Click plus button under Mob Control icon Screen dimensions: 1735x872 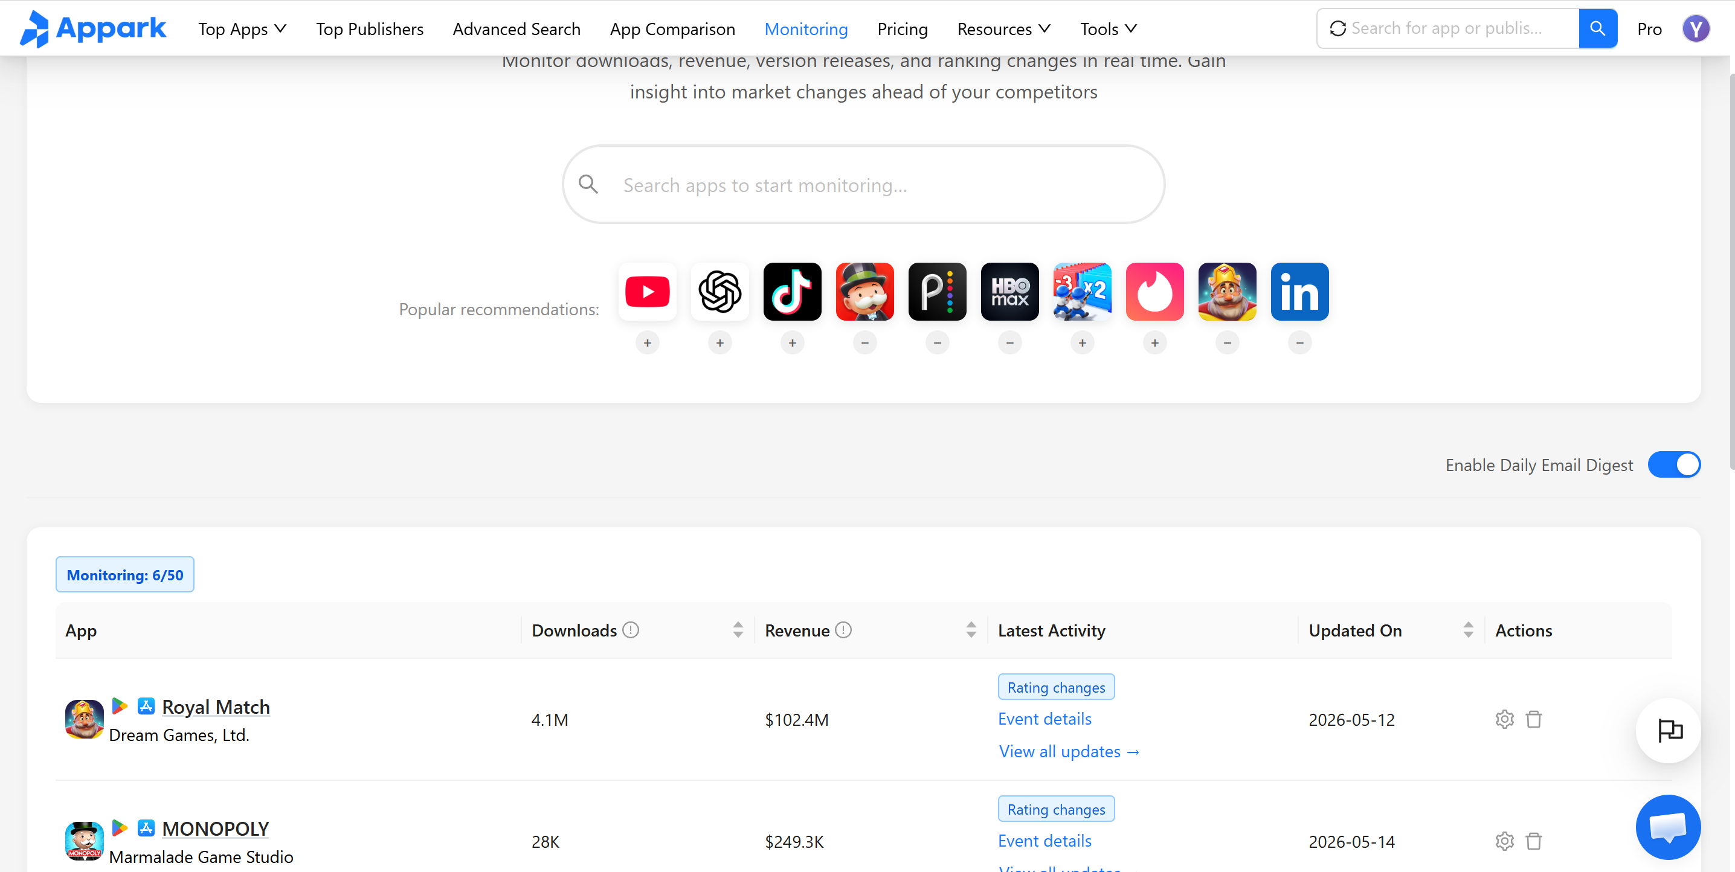click(x=1083, y=343)
